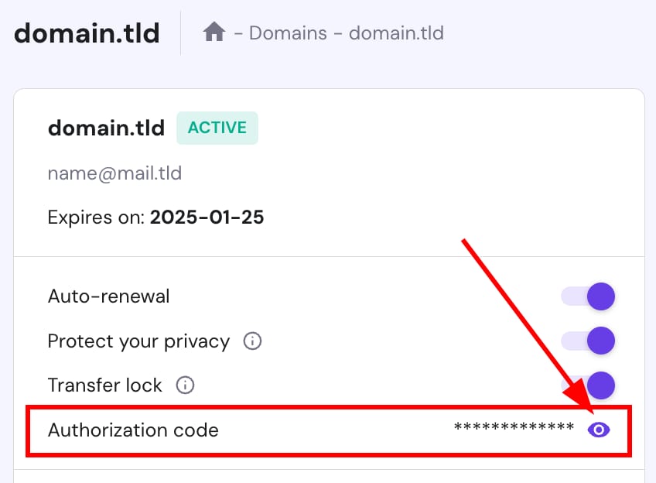Click the Authorization code label

pyautogui.click(x=133, y=430)
